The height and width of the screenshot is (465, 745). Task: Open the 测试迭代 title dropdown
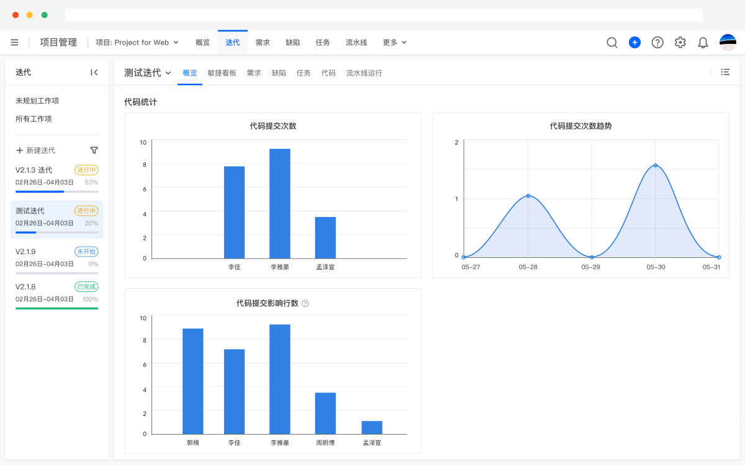pos(148,73)
